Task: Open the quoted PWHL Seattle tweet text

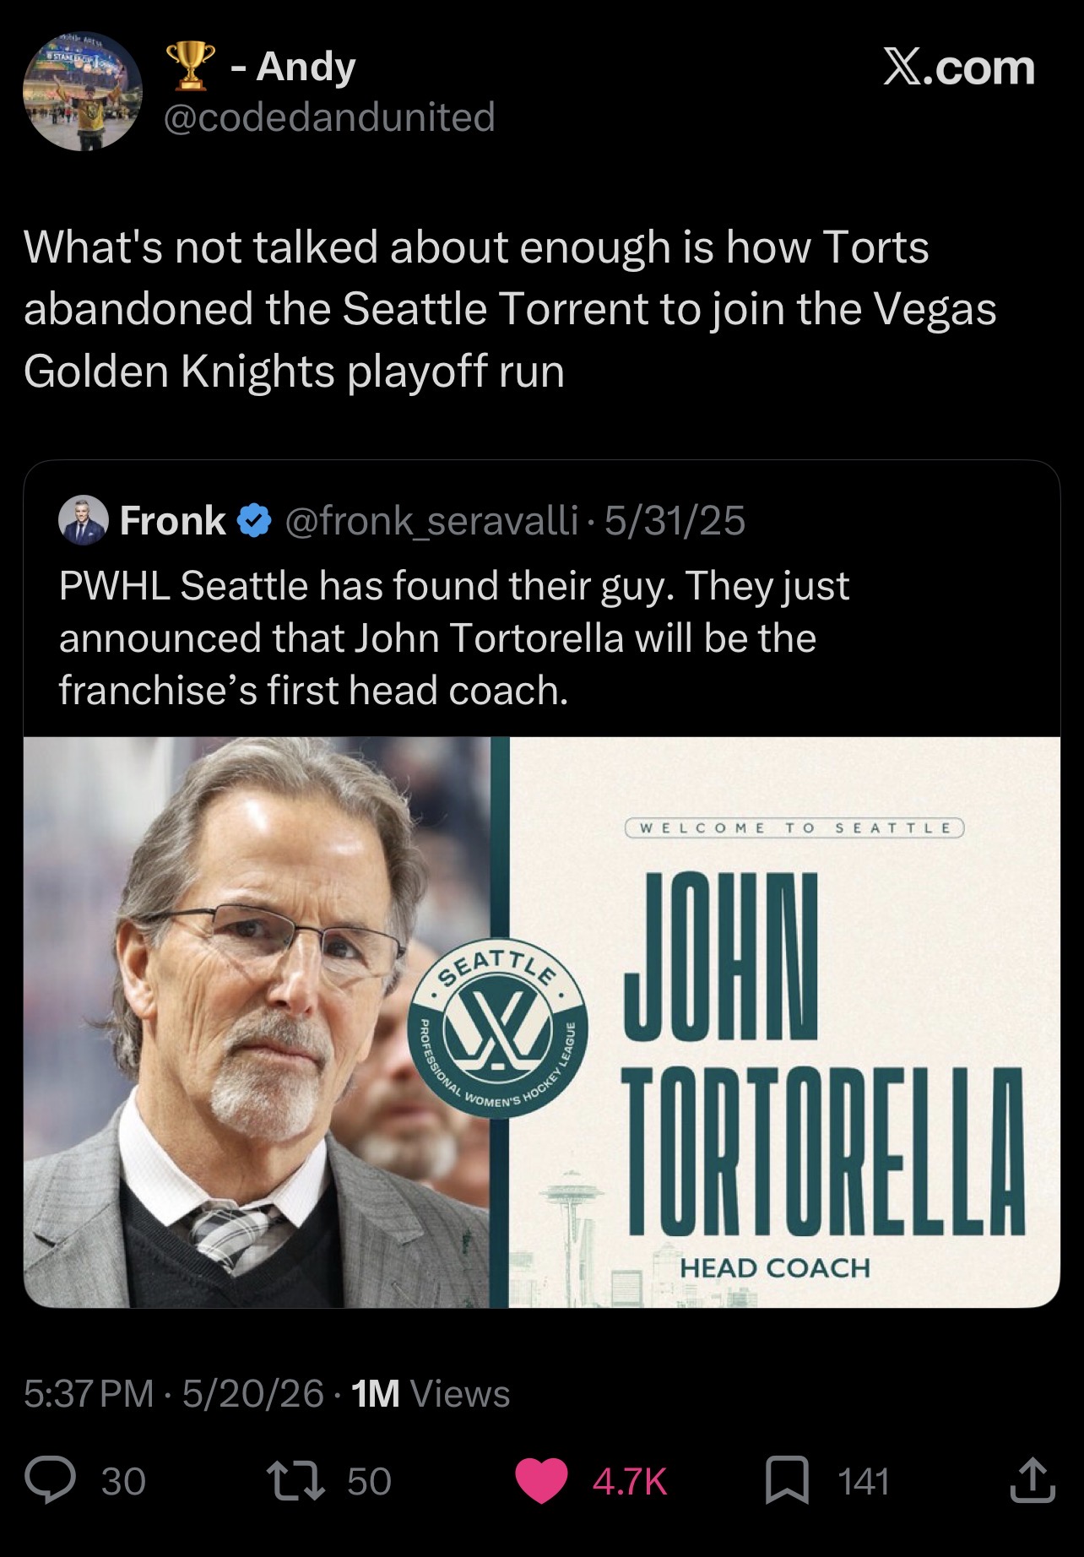Action: (x=454, y=637)
